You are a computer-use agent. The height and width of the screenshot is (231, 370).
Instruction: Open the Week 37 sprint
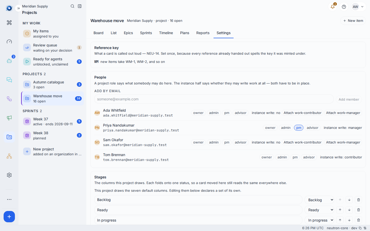pyautogui.click(x=52, y=121)
